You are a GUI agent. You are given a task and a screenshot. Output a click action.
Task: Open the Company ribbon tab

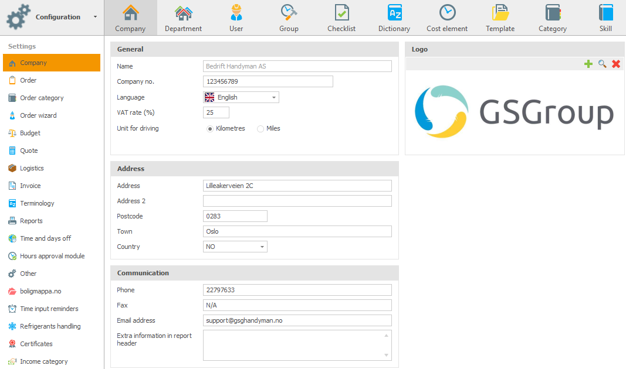(130, 18)
